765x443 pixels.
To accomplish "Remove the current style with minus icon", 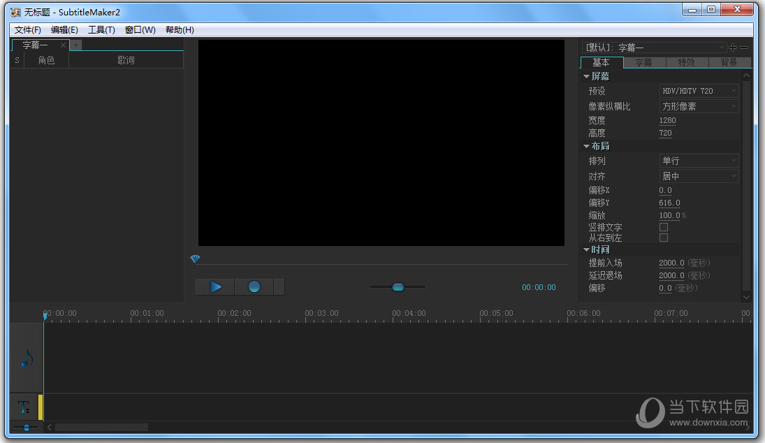I will [x=744, y=48].
